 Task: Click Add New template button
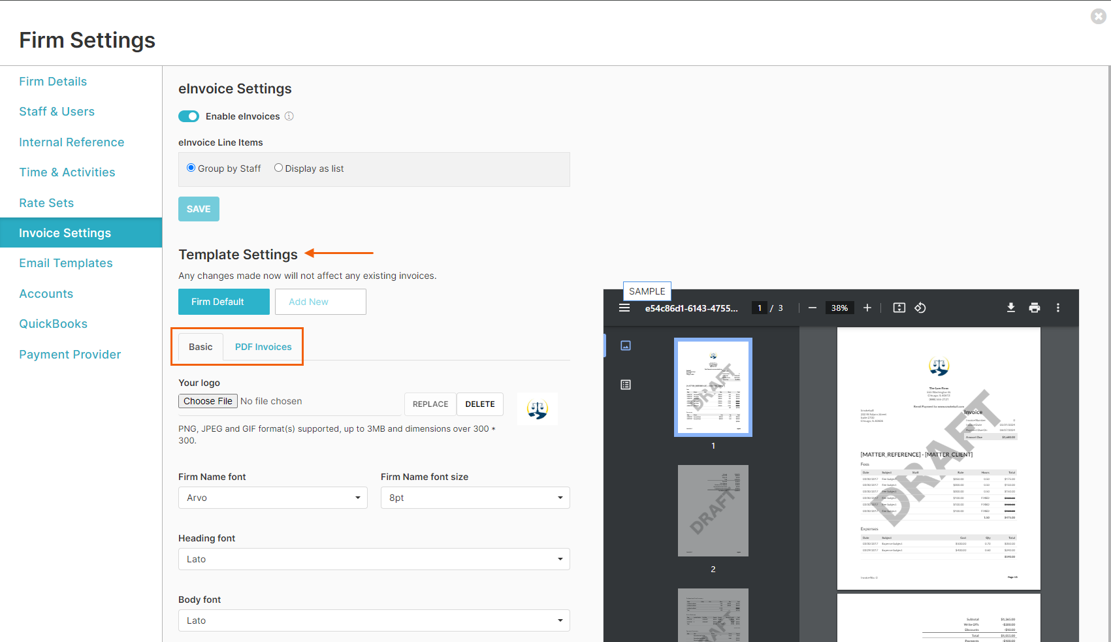[x=321, y=302]
